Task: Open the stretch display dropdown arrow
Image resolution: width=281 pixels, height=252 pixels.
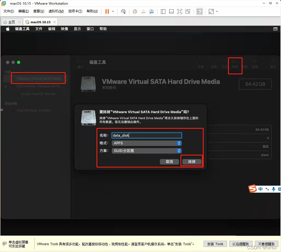Action: click(x=217, y=11)
